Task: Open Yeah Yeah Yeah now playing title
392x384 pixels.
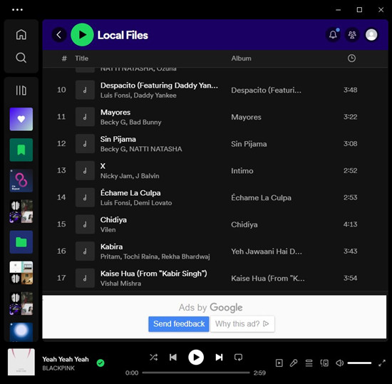Action: (66, 359)
